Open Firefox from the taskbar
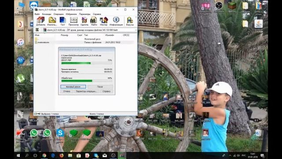The height and width of the screenshot is (159, 282). (x=61, y=155)
